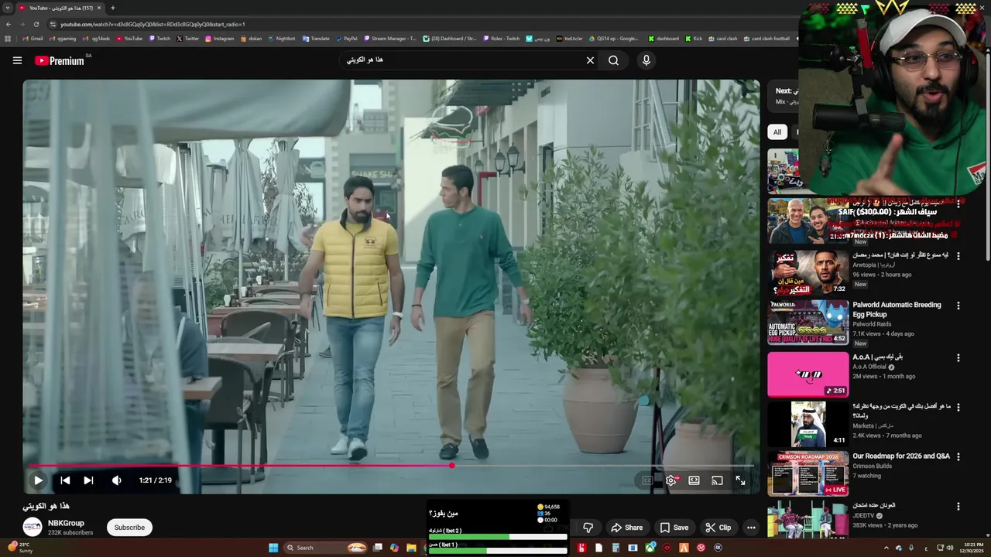Screen dimensions: 991x557
Task: Open Crimson Builds live stream thumbnail
Action: pyautogui.click(x=808, y=473)
